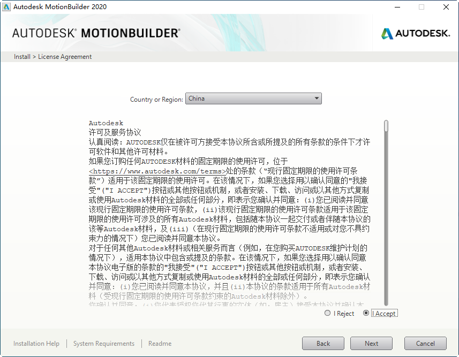Minimize the installer window
Viewport: 459px width, 357px height.
pyautogui.click(x=397, y=7)
